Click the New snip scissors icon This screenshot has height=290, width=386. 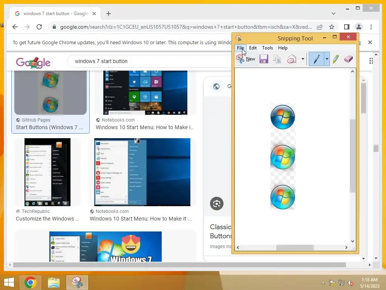pyautogui.click(x=240, y=59)
